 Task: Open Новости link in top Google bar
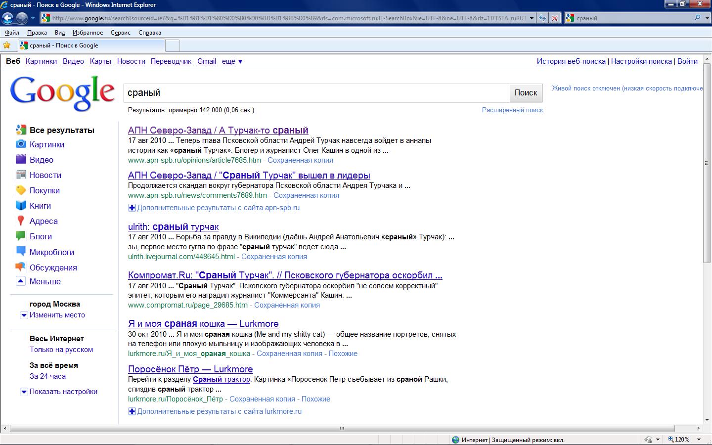[131, 61]
